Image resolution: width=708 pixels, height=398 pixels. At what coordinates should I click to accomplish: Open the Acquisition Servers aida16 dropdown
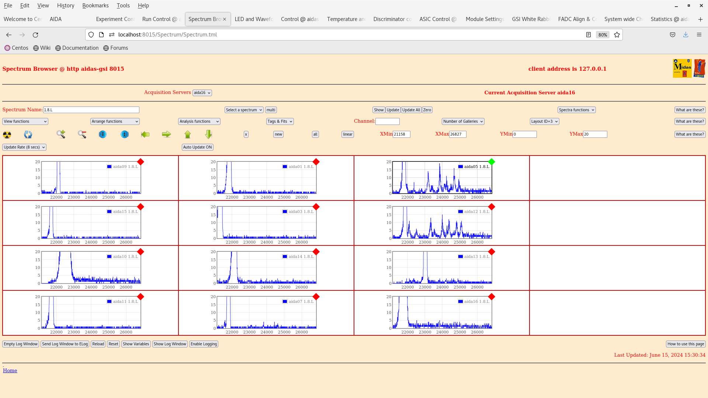pos(202,93)
